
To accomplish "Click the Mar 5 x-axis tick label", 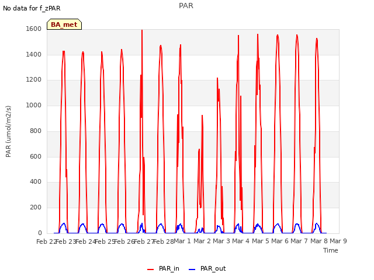I will pos(261,241).
